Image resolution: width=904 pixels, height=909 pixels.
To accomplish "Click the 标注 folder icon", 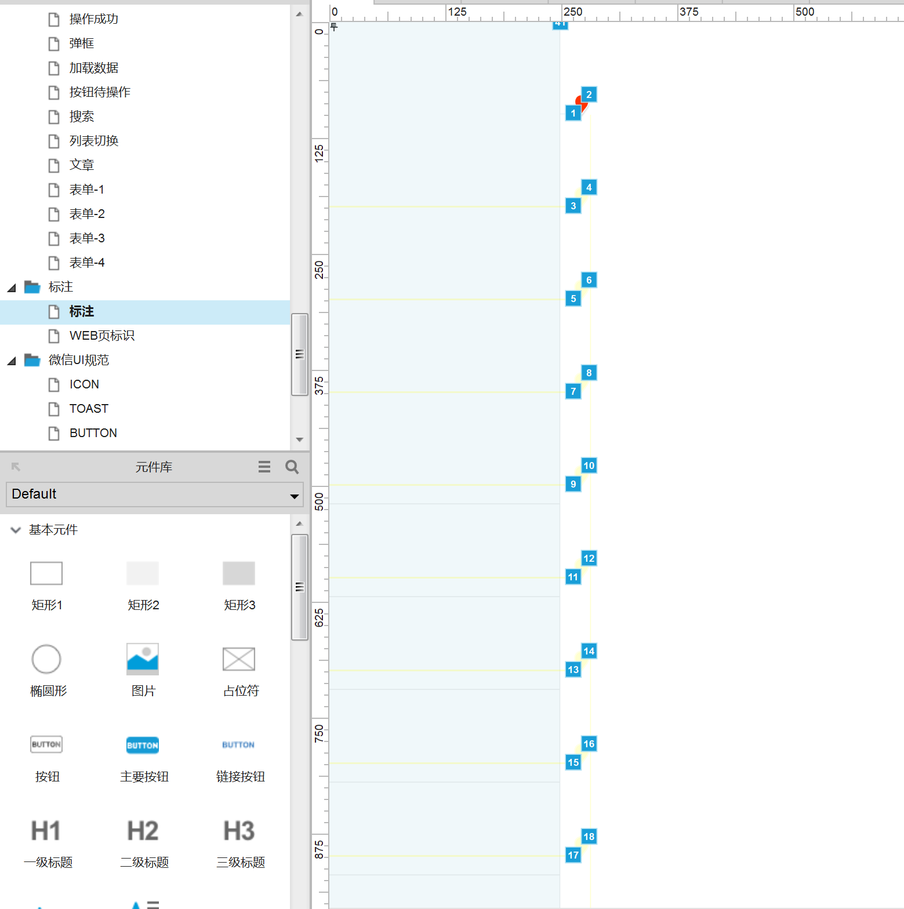I will (32, 287).
